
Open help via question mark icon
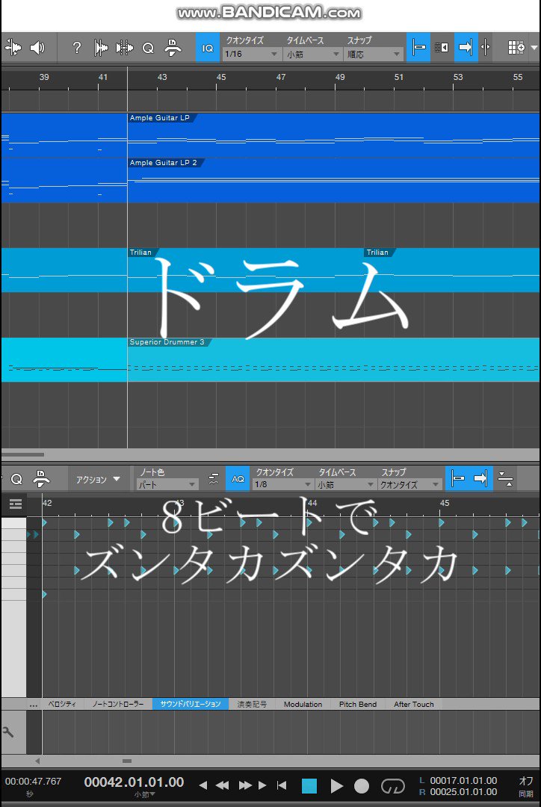point(77,48)
